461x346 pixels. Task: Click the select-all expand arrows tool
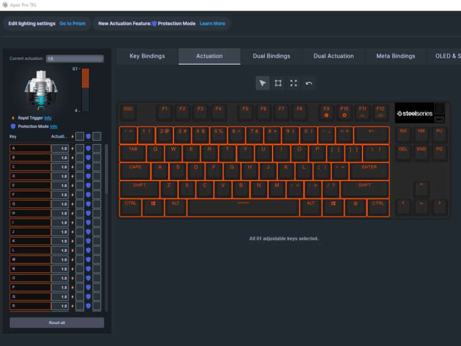(293, 83)
